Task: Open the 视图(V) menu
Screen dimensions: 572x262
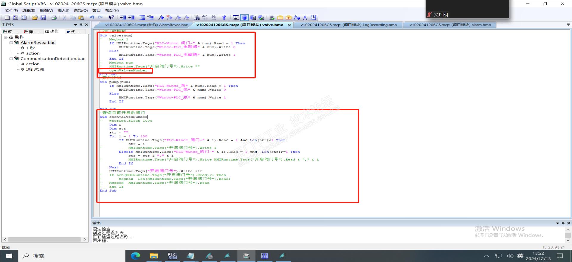Action: tap(46, 10)
